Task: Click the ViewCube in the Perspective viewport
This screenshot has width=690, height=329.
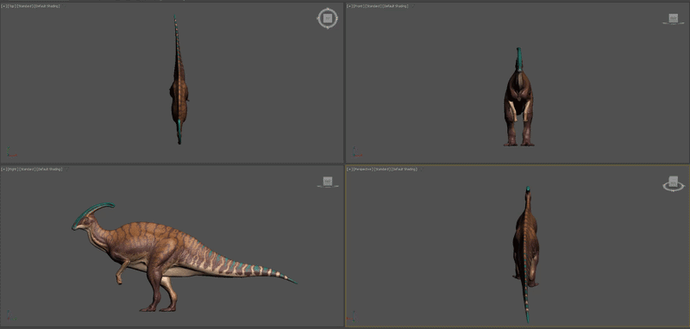Action: pos(674,182)
